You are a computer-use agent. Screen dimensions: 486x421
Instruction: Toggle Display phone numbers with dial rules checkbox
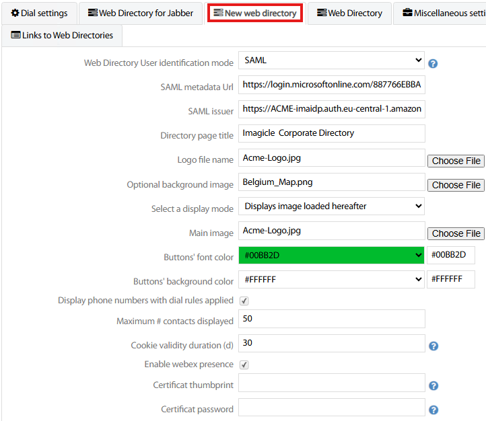(x=244, y=301)
